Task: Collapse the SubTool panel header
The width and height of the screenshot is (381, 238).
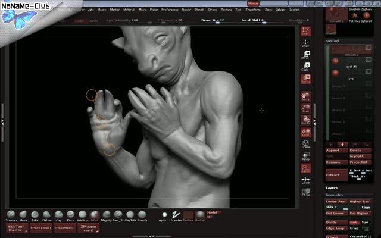Action: (x=332, y=41)
